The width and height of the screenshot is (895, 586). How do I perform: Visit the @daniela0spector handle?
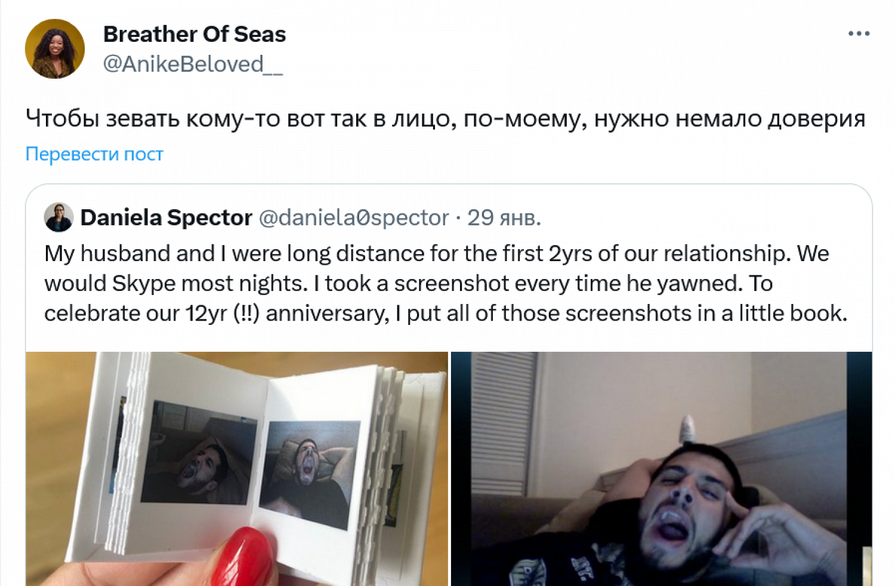354,218
